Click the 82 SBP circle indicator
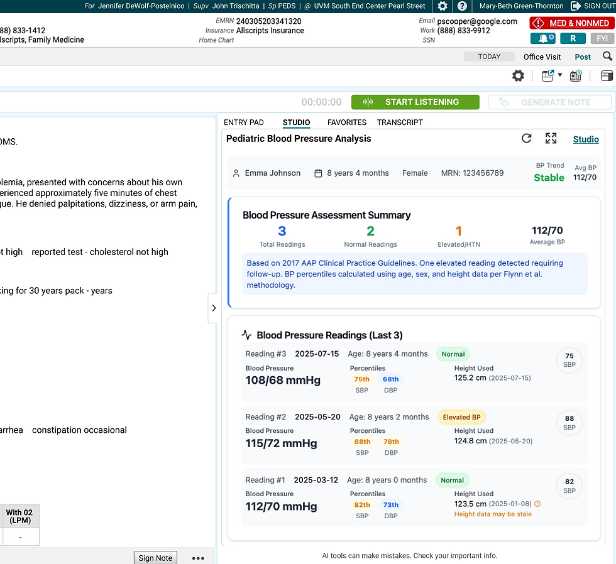616x564 pixels. click(x=569, y=486)
